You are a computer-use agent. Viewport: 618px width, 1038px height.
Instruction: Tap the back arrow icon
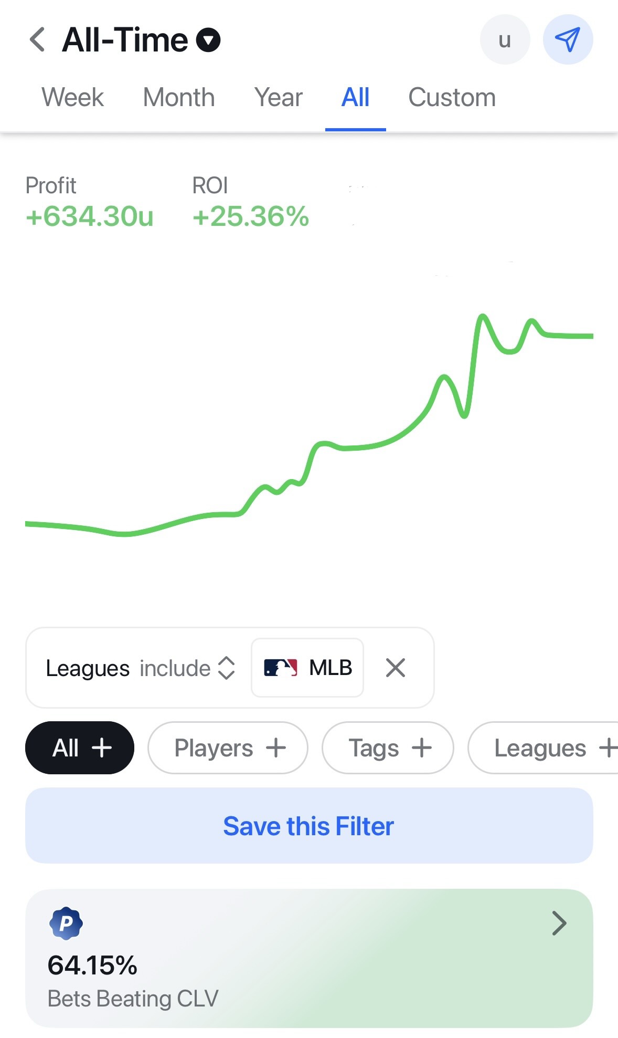(37, 40)
